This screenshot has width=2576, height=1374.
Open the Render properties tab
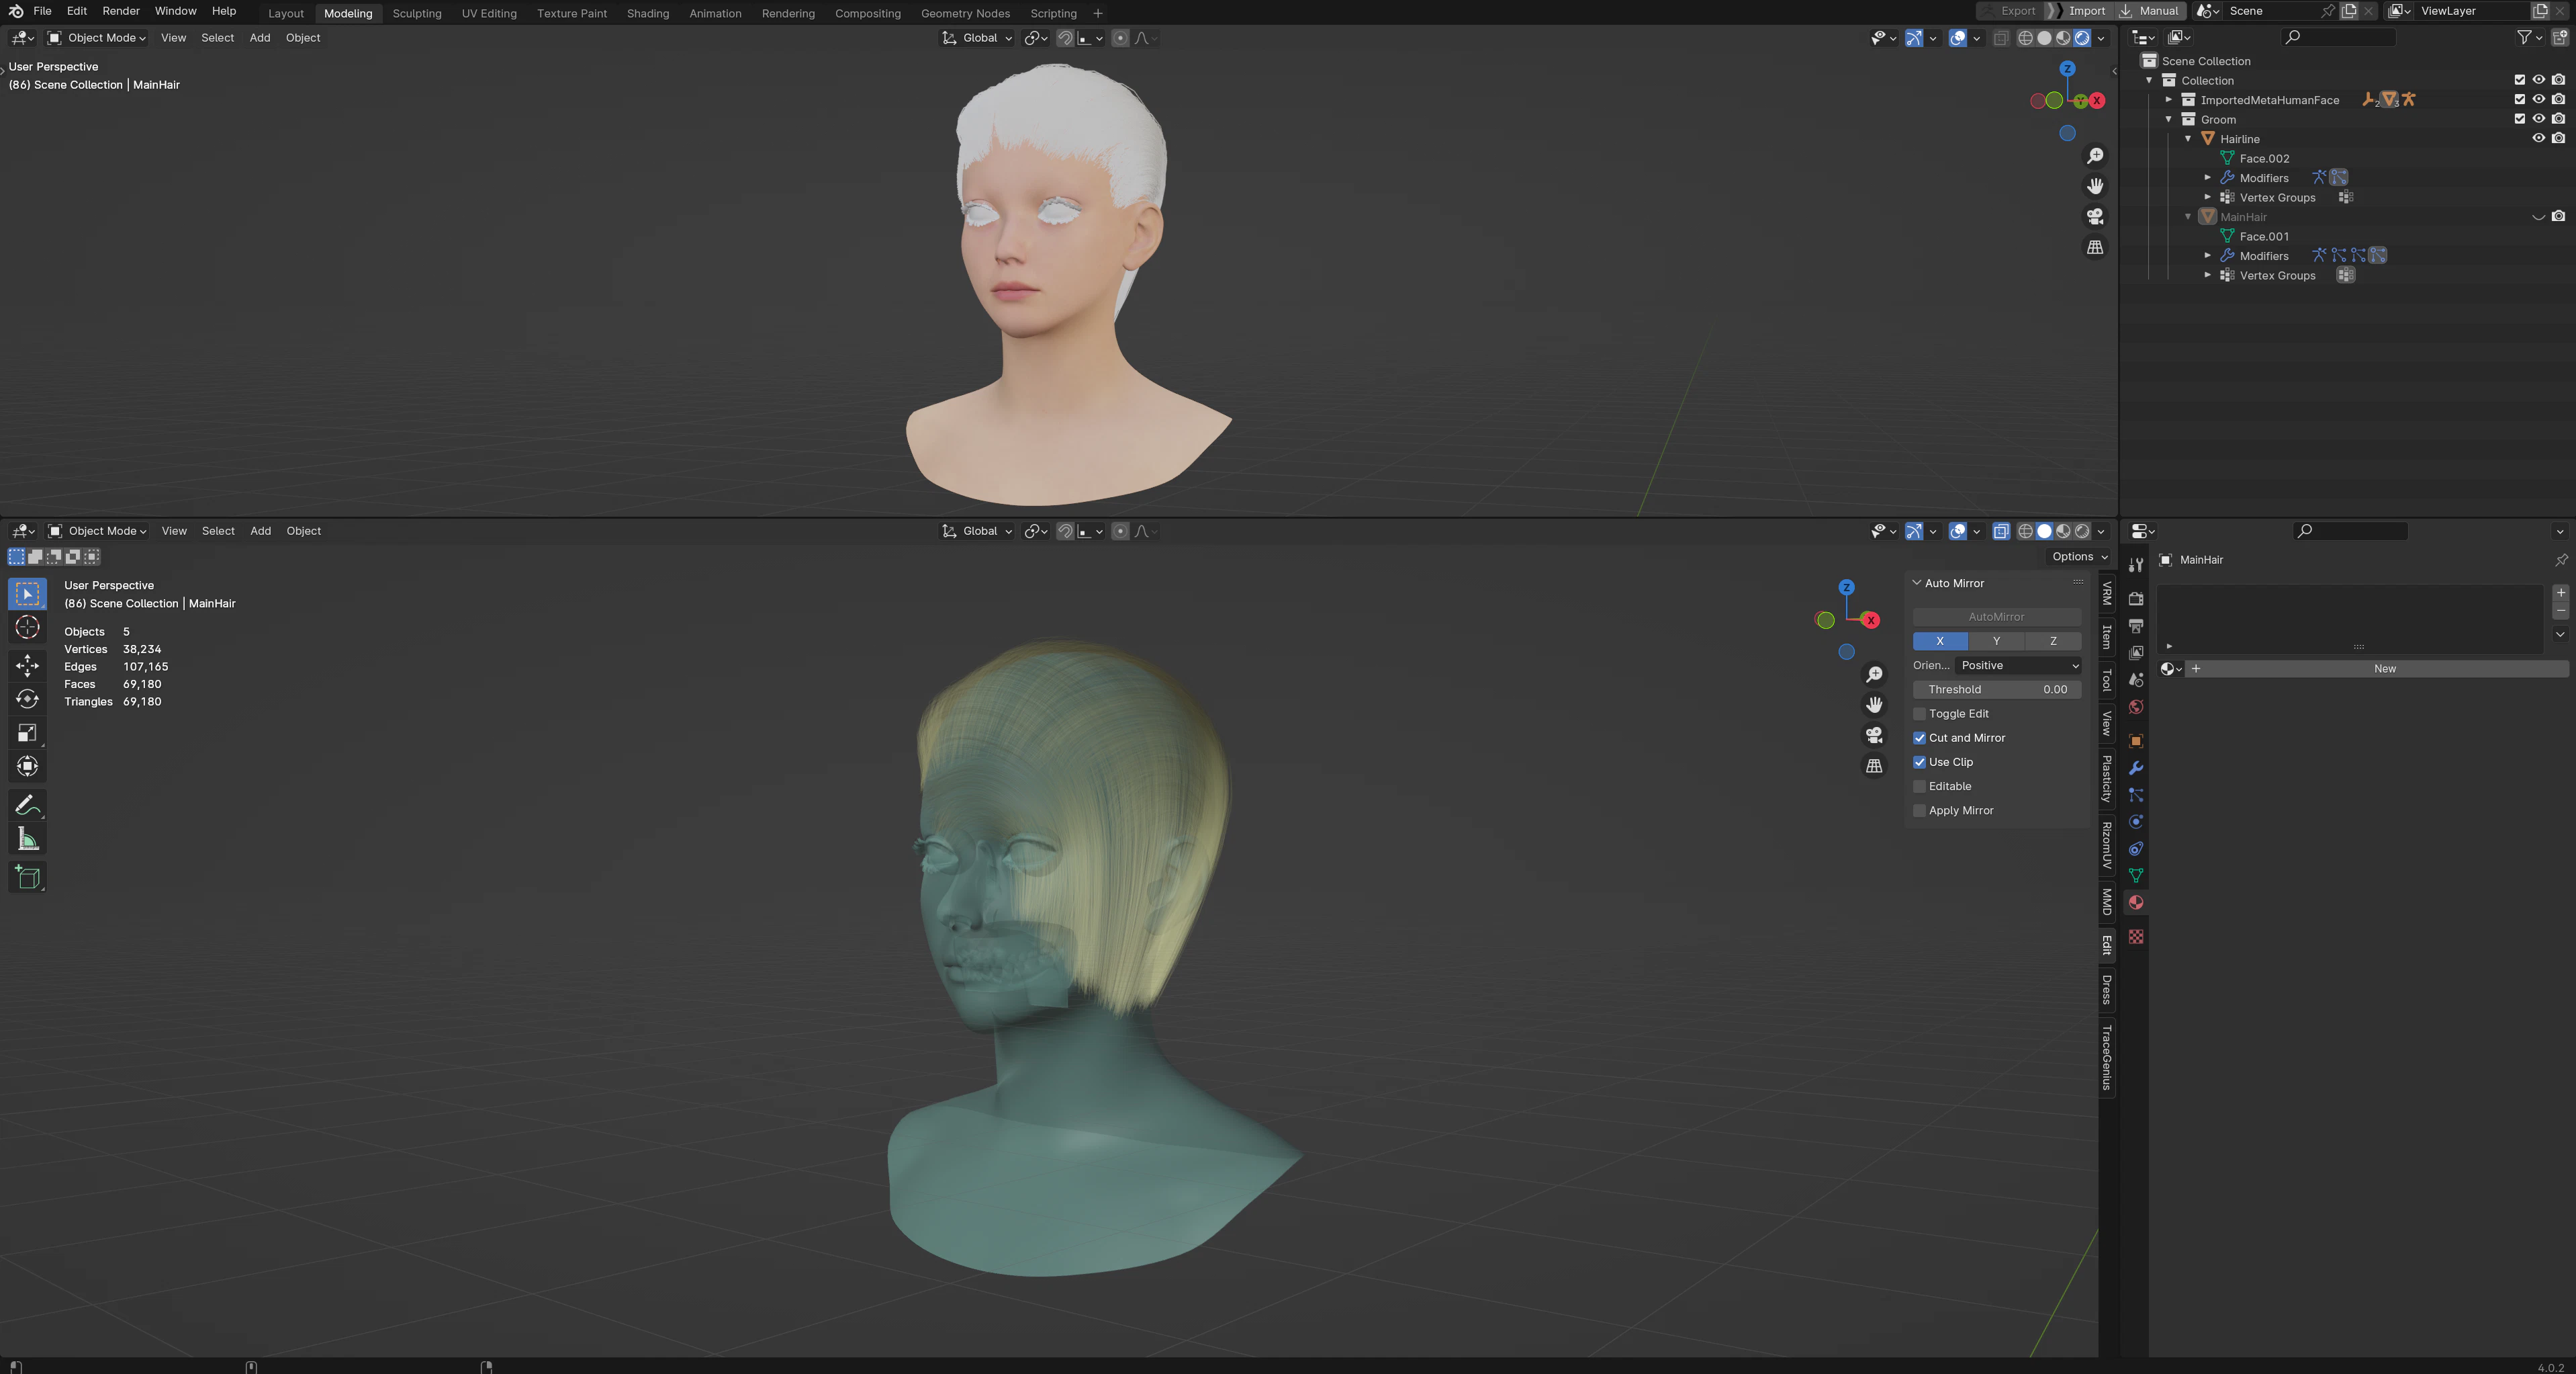click(2136, 599)
